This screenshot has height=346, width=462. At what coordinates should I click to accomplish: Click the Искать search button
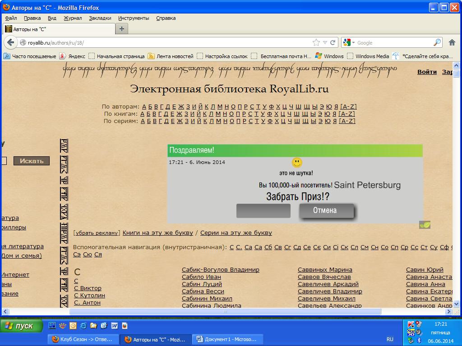32,161
